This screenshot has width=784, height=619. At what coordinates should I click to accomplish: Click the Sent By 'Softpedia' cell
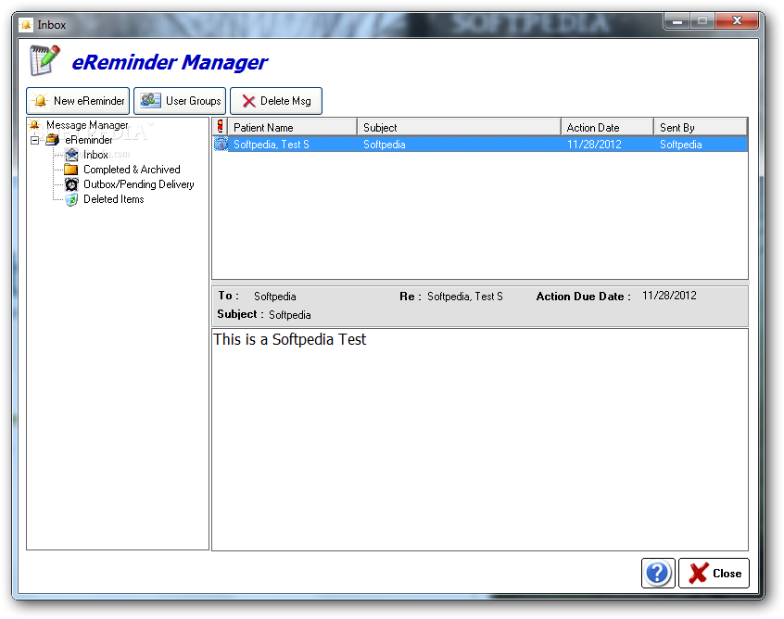(680, 145)
